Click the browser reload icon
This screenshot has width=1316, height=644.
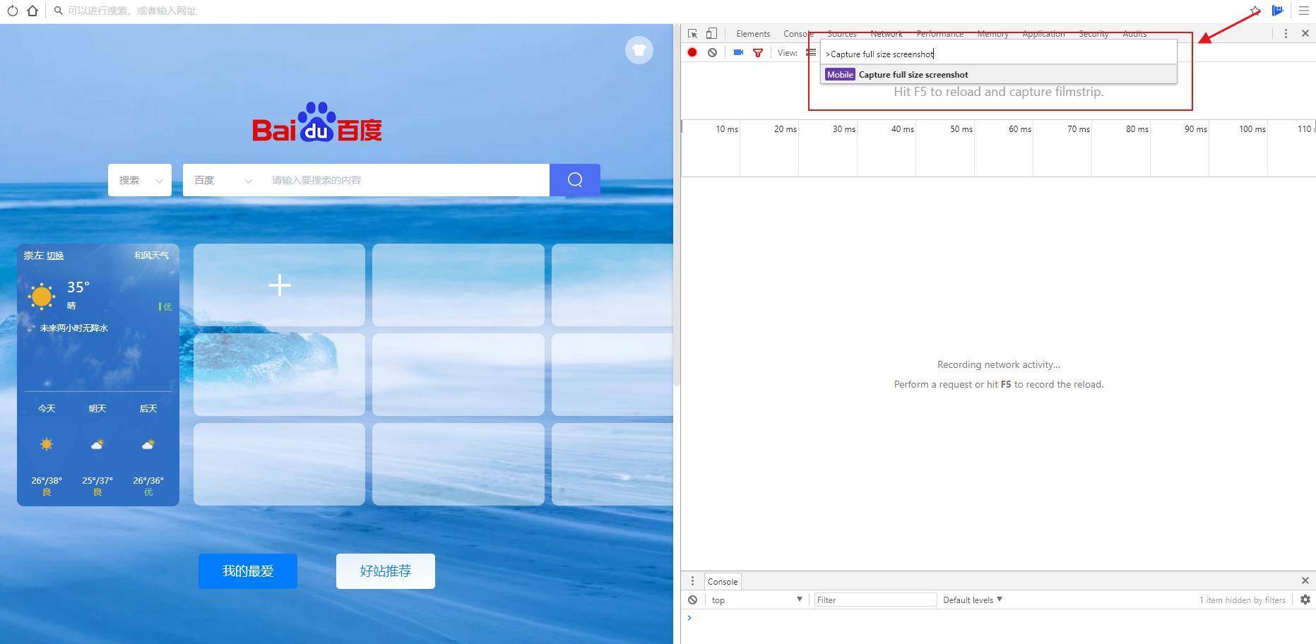13,11
